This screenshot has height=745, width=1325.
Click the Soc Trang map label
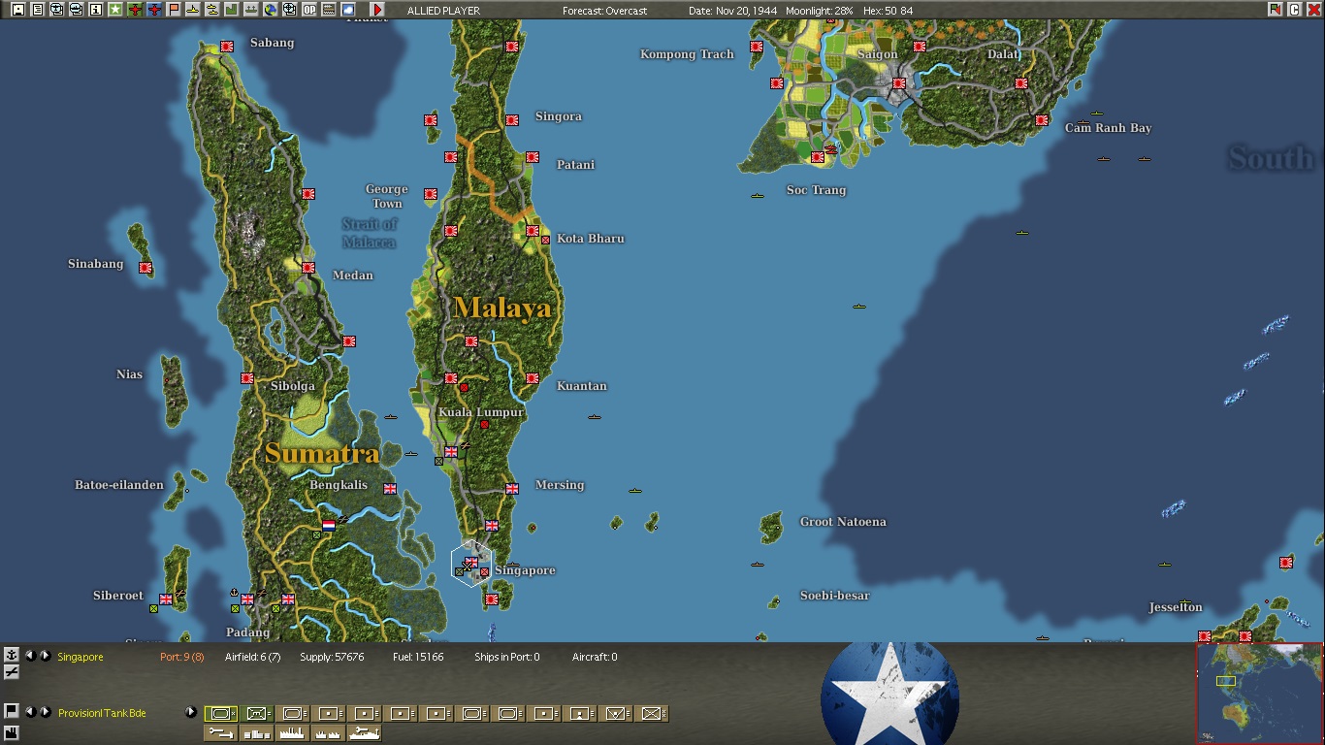pyautogui.click(x=816, y=190)
